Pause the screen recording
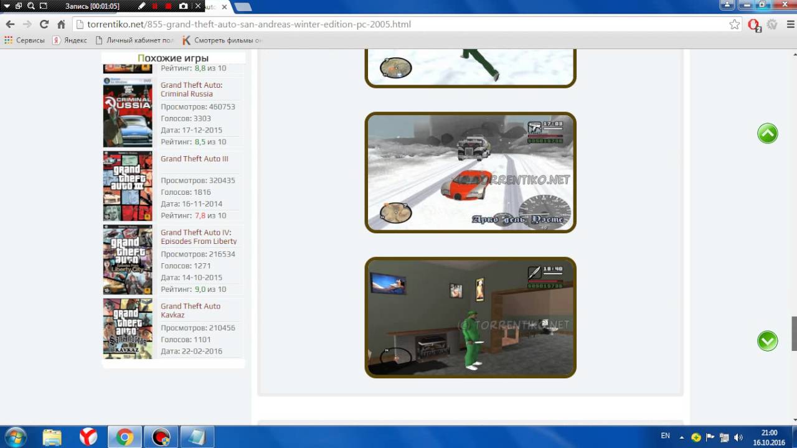This screenshot has height=448, width=797. click(x=155, y=6)
